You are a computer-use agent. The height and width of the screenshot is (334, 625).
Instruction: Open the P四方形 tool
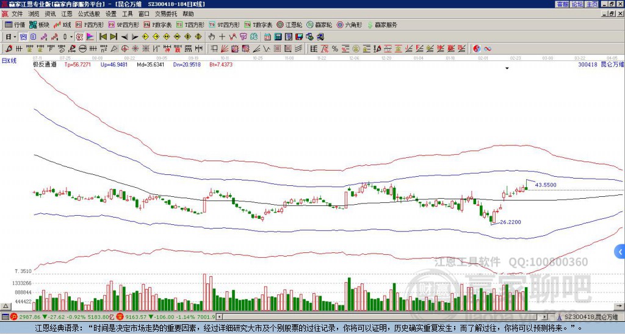pos(90,24)
